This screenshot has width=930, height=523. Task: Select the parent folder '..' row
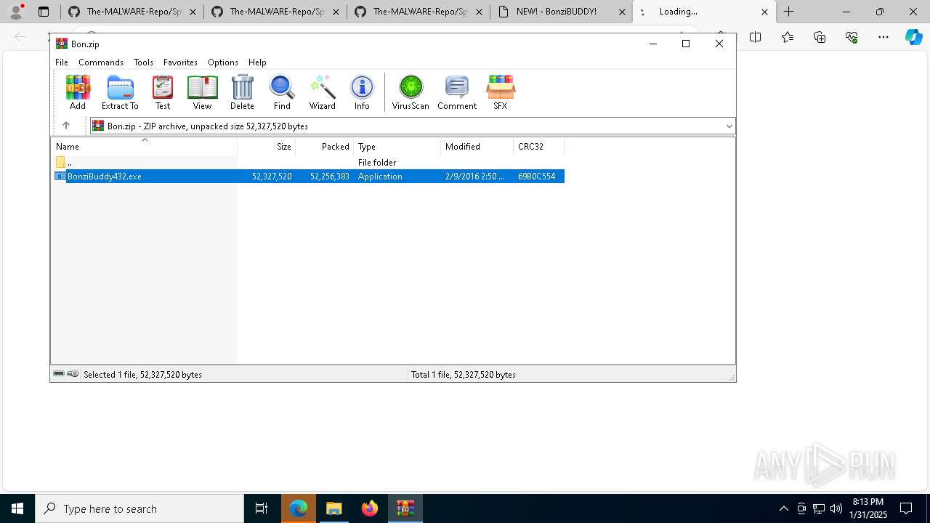pyautogui.click(x=309, y=163)
